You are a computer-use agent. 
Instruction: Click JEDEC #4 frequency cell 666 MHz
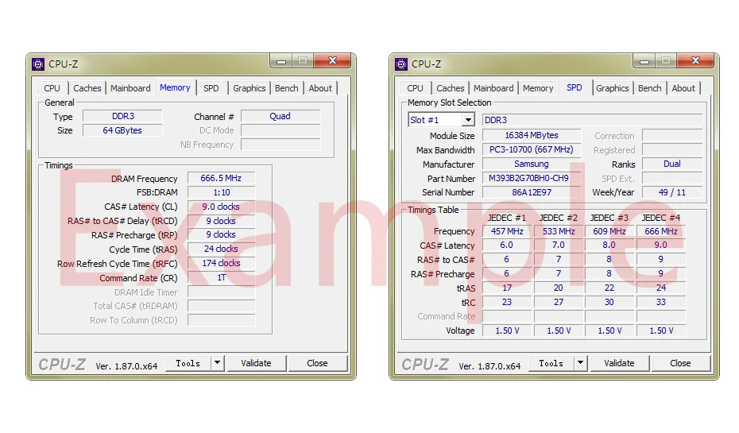(661, 231)
